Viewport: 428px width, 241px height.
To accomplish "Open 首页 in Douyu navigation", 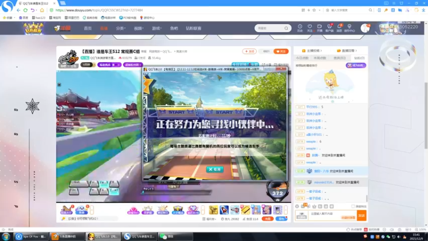I will click(88, 28).
